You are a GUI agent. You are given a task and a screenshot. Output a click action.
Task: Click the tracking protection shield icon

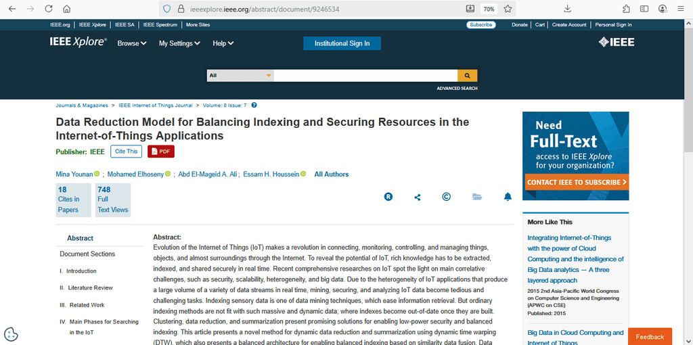pos(166,9)
